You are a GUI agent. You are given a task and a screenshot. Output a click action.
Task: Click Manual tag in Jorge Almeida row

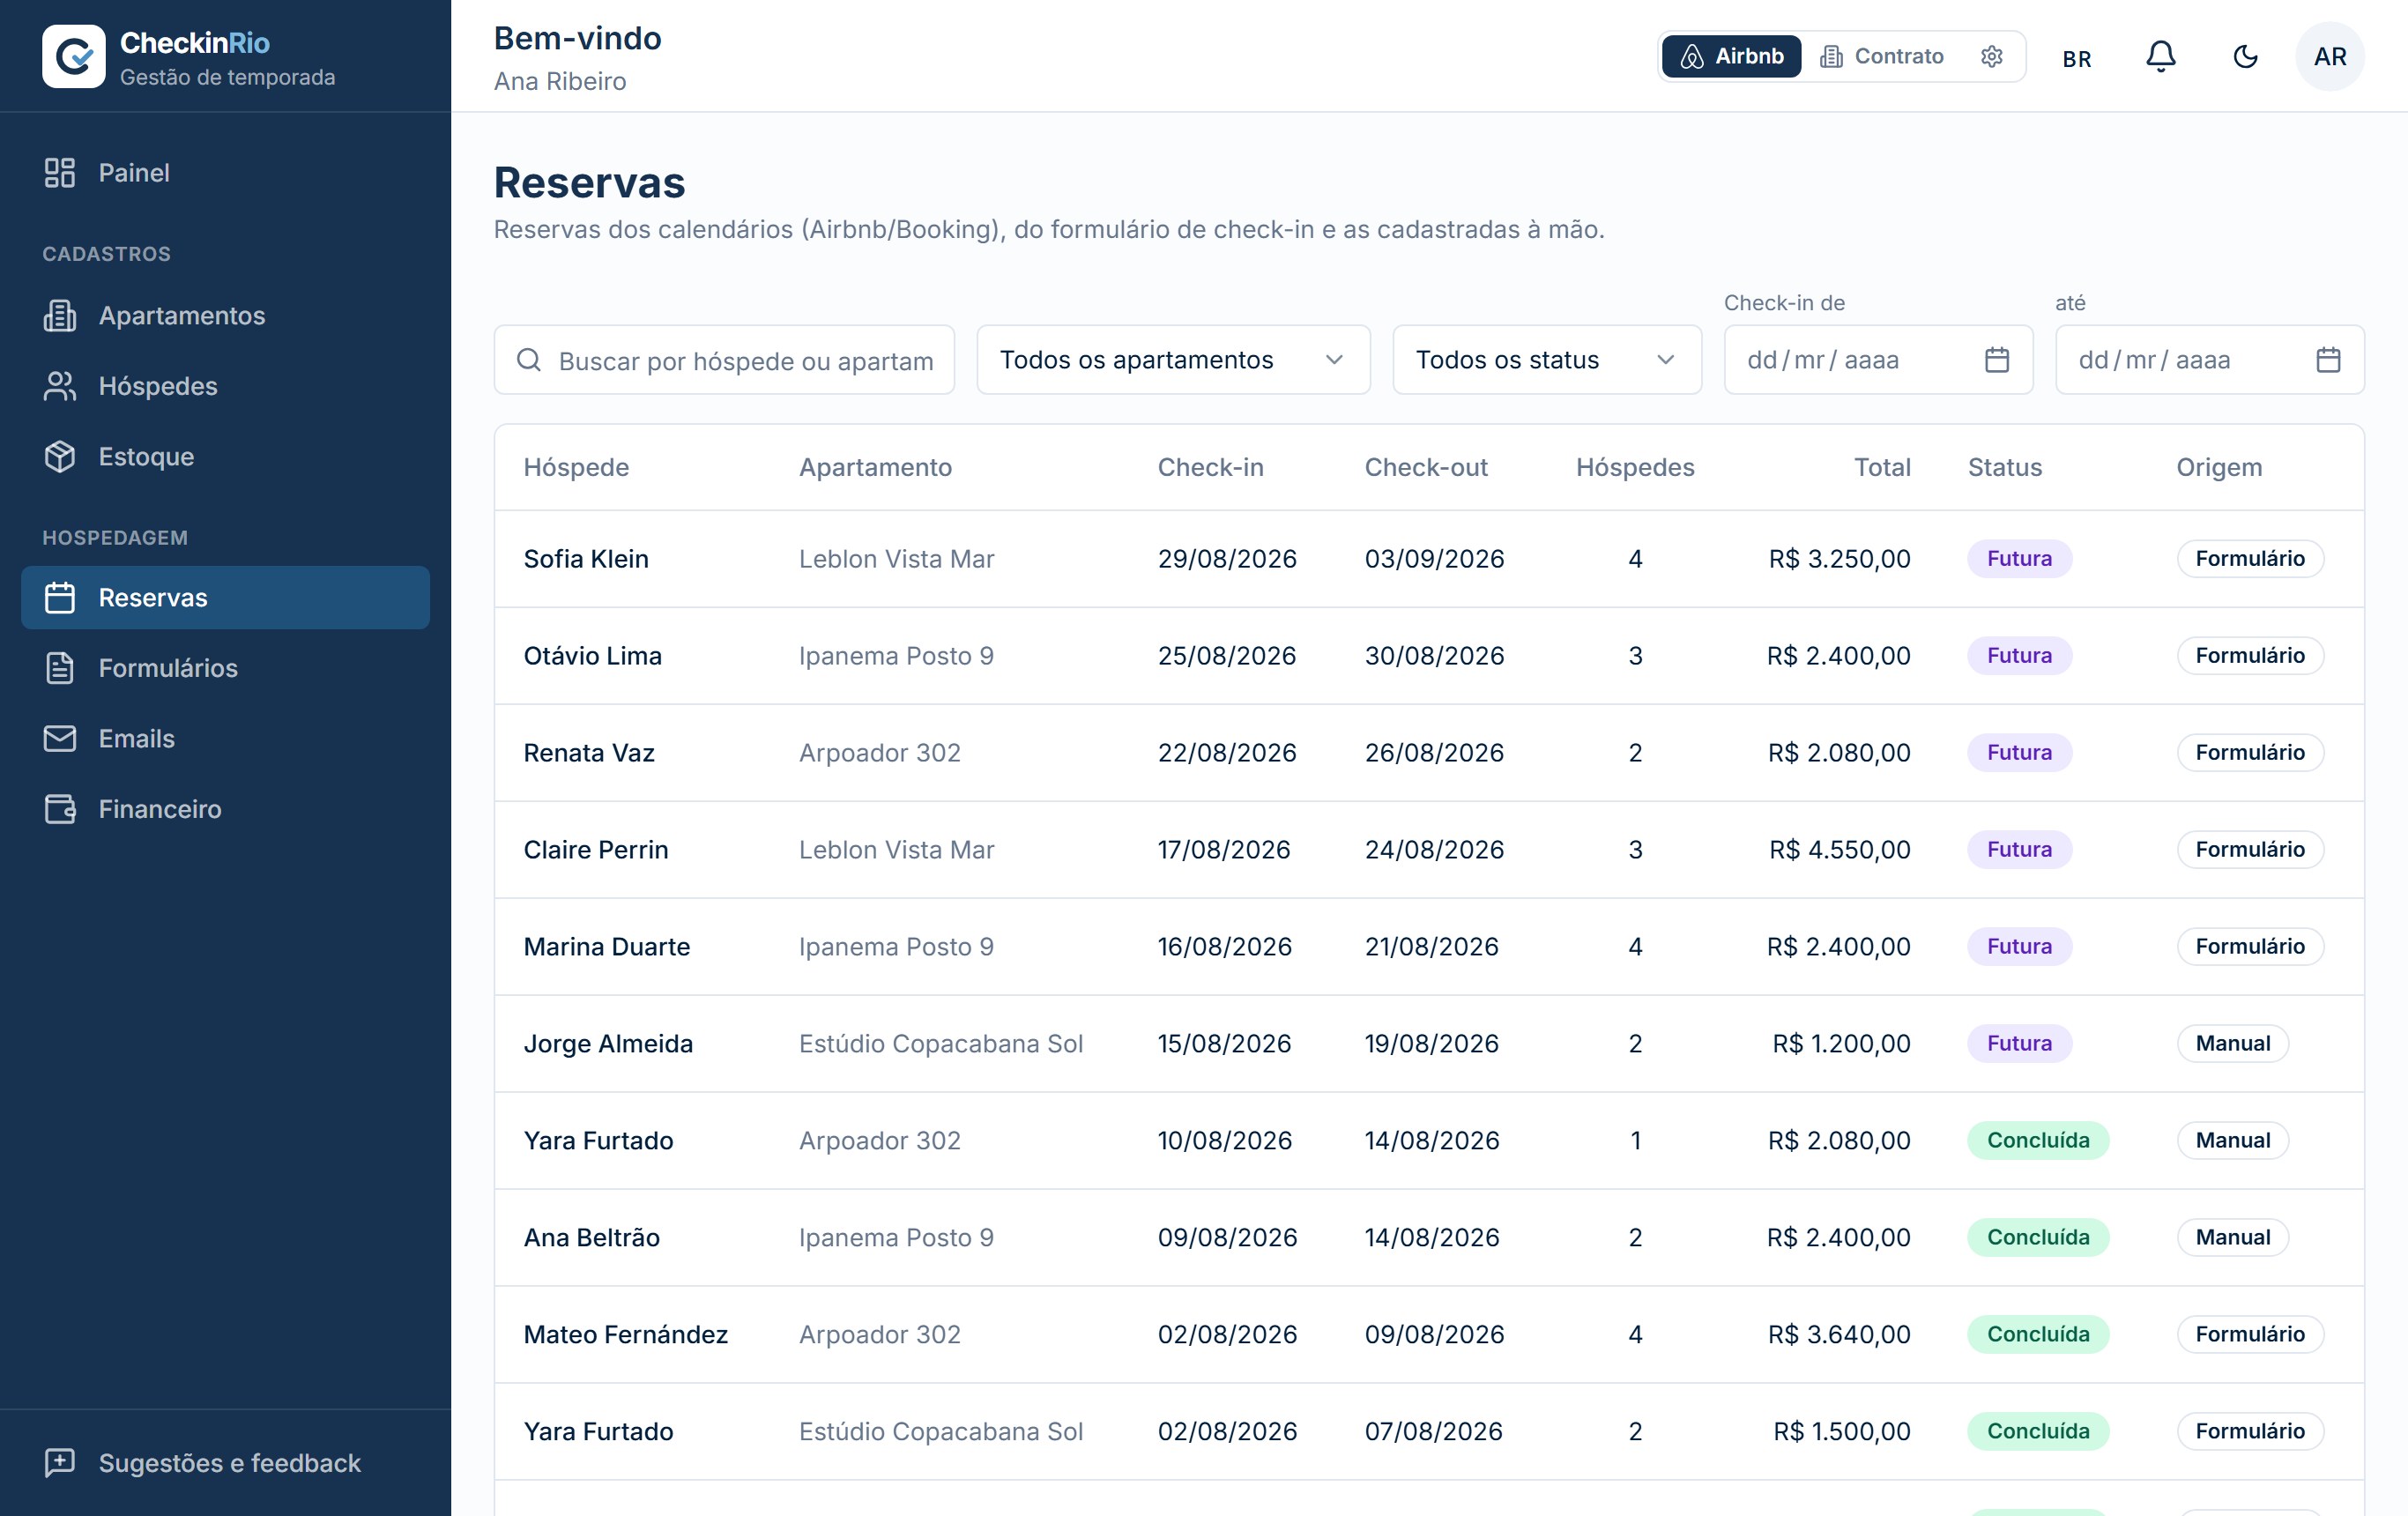(2233, 1044)
